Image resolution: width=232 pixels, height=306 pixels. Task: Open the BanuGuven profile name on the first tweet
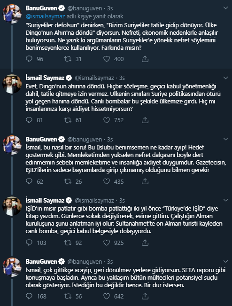tap(41, 8)
